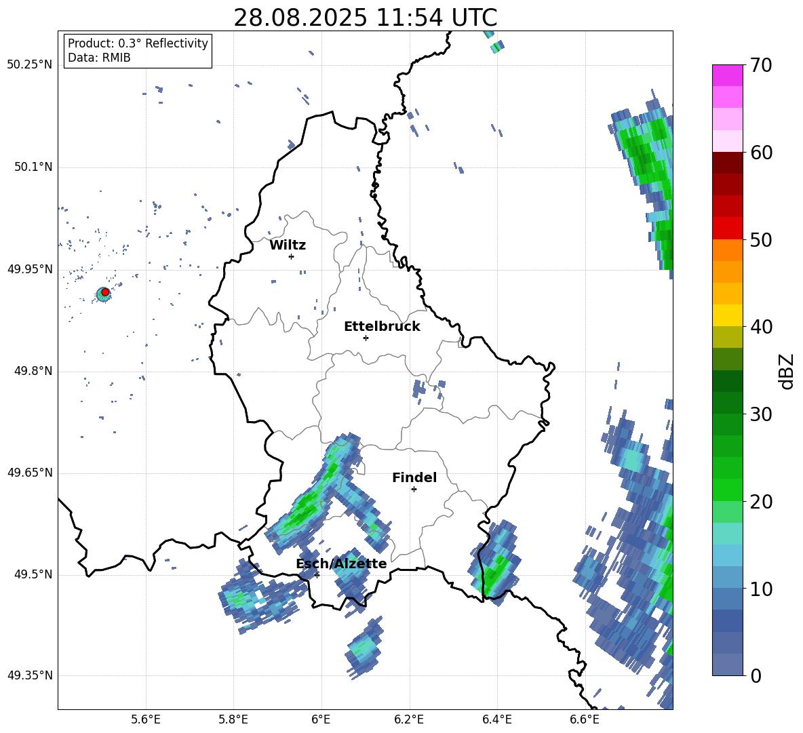This screenshot has height=733, width=803.
Task: Click the colorbar tick value 40
Action: (x=761, y=327)
